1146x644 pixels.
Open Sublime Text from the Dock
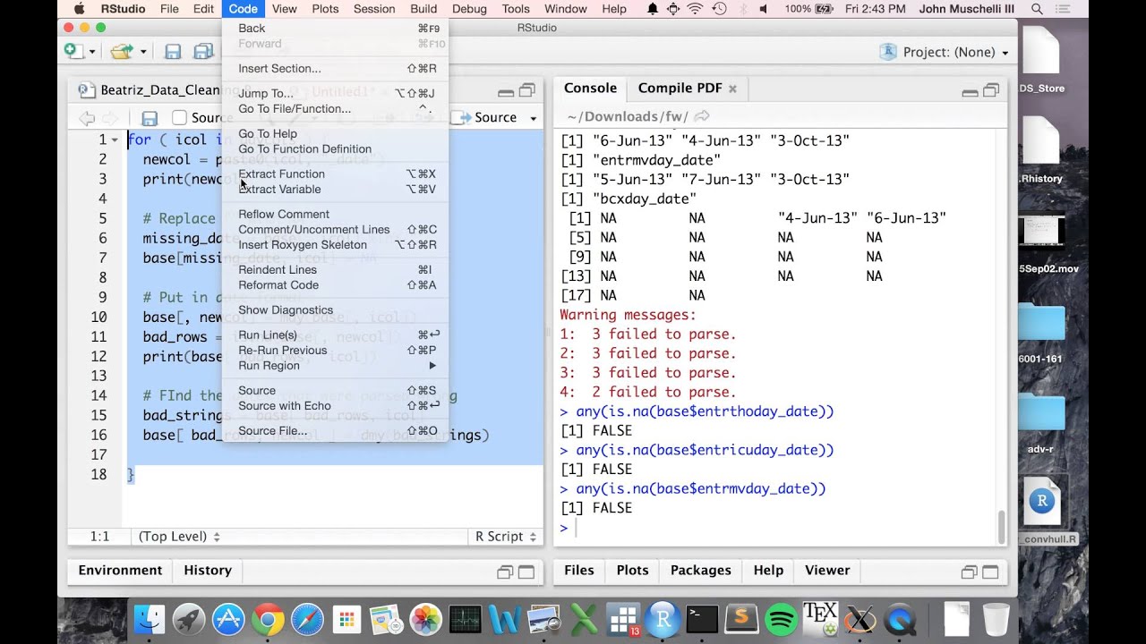coord(741,619)
